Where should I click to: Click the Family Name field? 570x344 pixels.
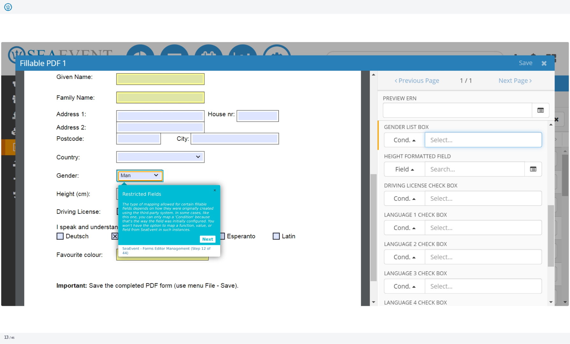pos(160,97)
